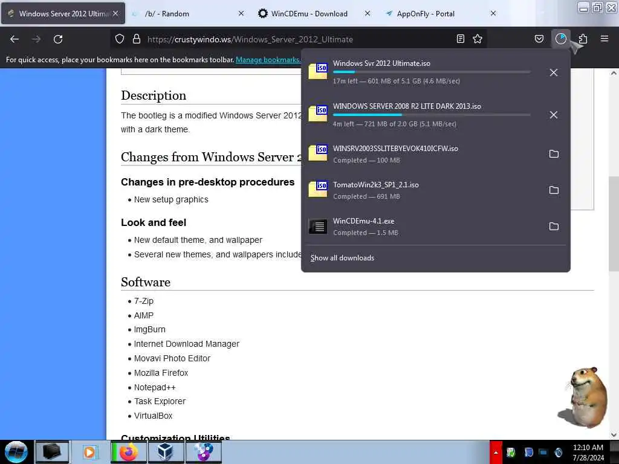Screen dimensions: 619x464
Task: Click the 'Internet Download Manager' list item
Action: (x=186, y=344)
